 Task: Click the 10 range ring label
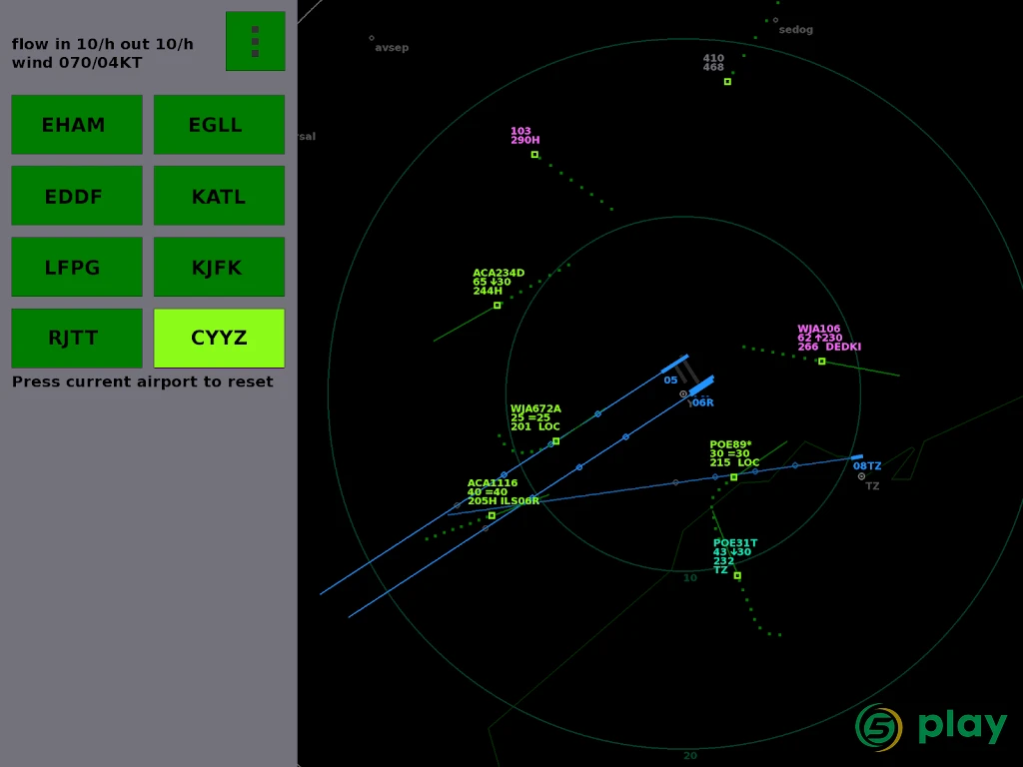(x=690, y=578)
